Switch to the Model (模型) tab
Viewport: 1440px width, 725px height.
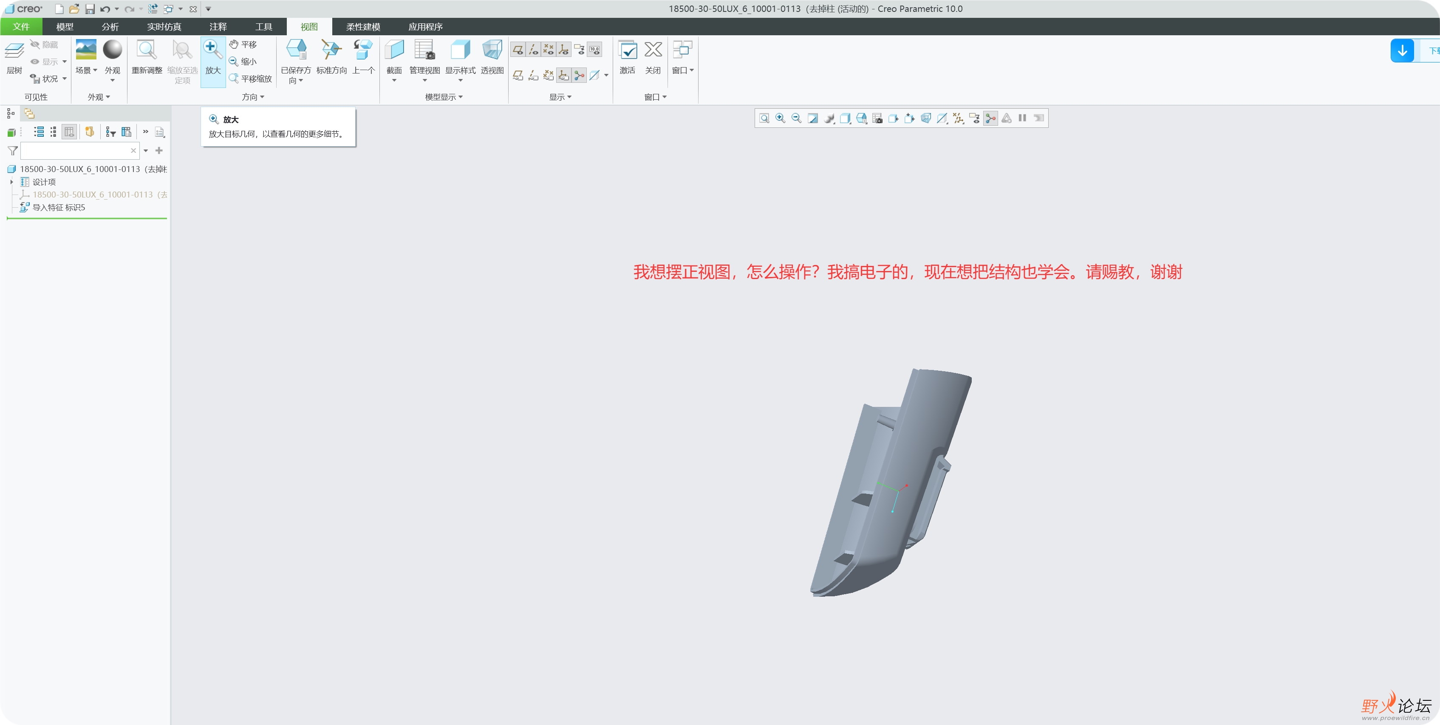(x=65, y=27)
